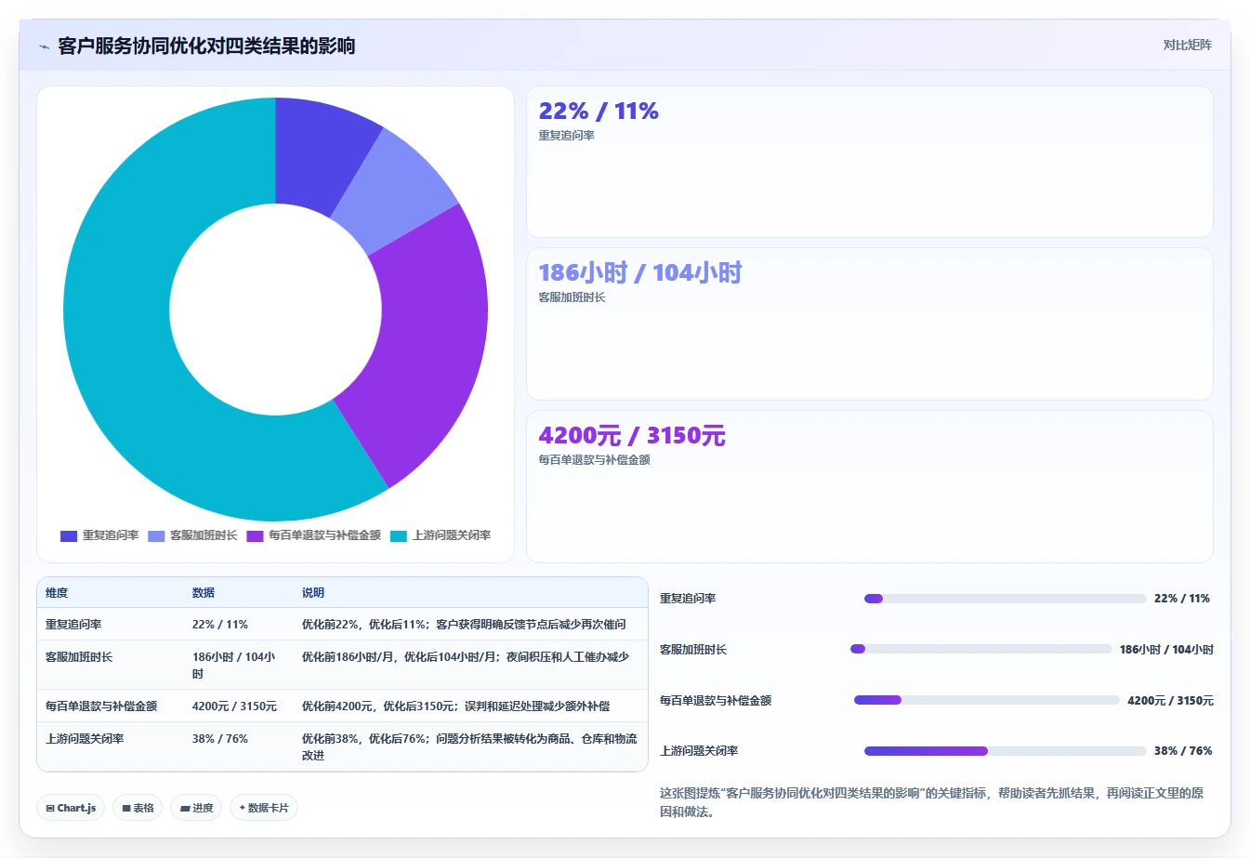Select the 186小时 / 104小时 metric card
The image size is (1250, 858).
[x=870, y=323]
